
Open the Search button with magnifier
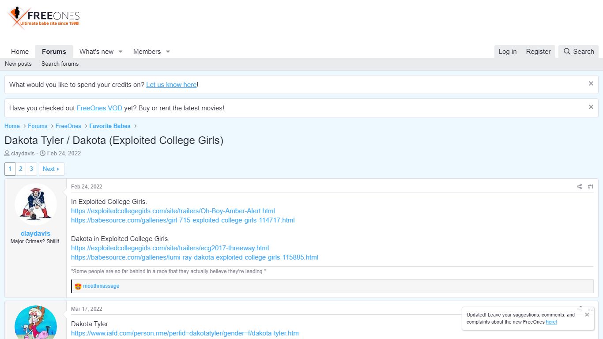click(x=579, y=52)
